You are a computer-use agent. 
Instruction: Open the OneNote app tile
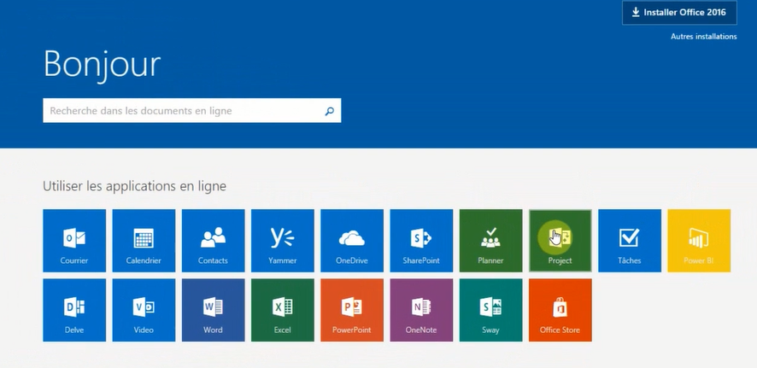[x=421, y=310]
